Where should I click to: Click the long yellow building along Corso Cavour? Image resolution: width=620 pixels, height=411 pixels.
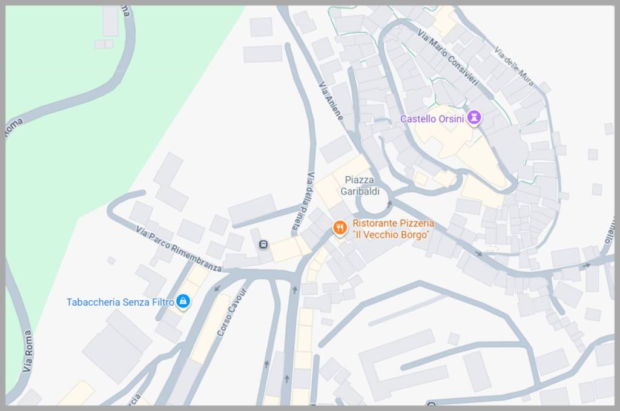coord(210,329)
